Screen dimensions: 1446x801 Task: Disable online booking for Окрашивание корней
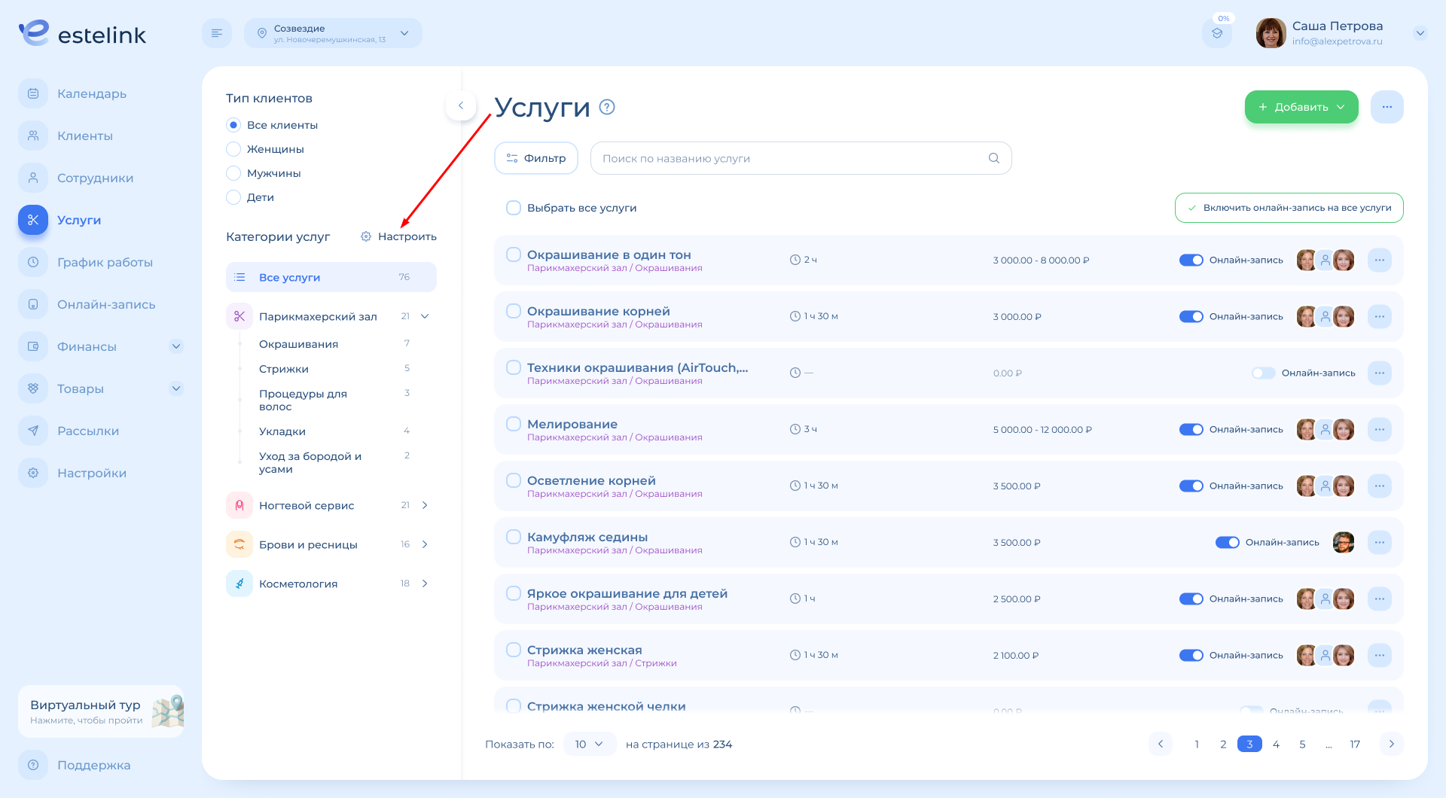click(x=1191, y=316)
